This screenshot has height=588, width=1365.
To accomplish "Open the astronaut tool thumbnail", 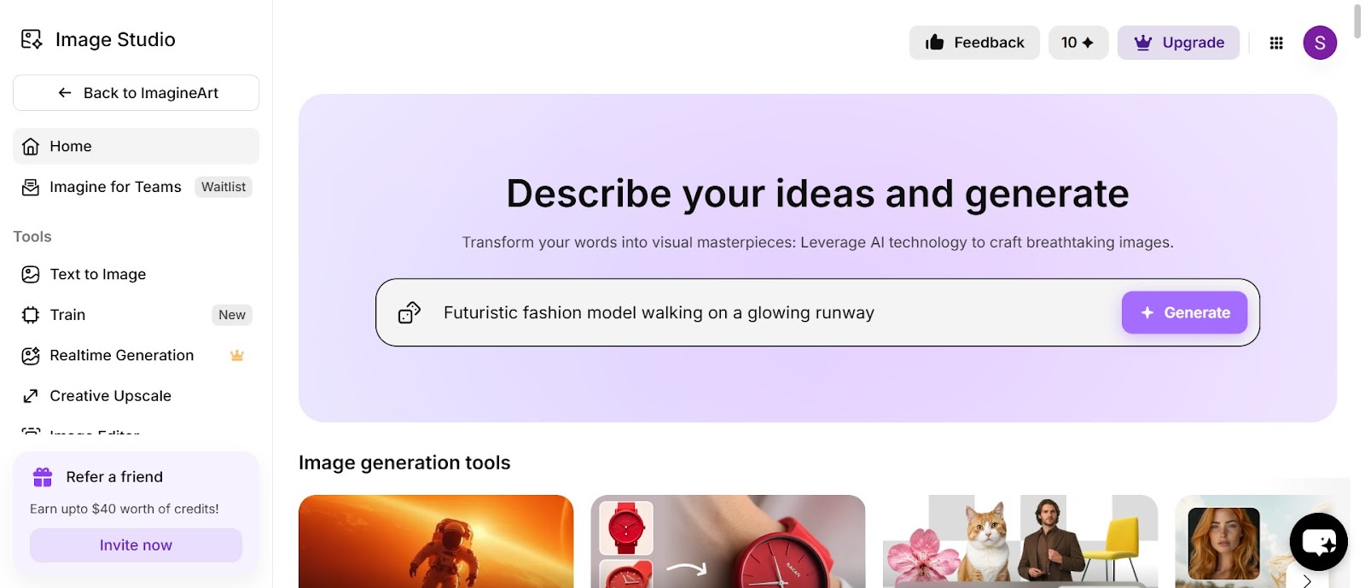I will [x=436, y=541].
